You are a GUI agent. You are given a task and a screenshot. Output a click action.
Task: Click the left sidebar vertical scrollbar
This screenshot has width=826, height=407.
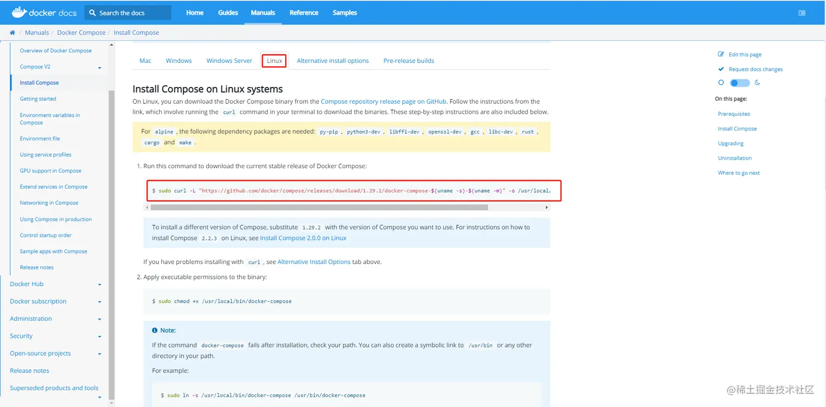click(x=111, y=246)
